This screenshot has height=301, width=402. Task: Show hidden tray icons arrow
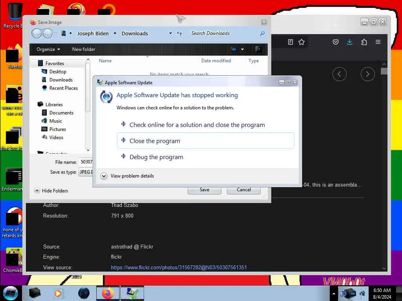[x=334, y=294]
